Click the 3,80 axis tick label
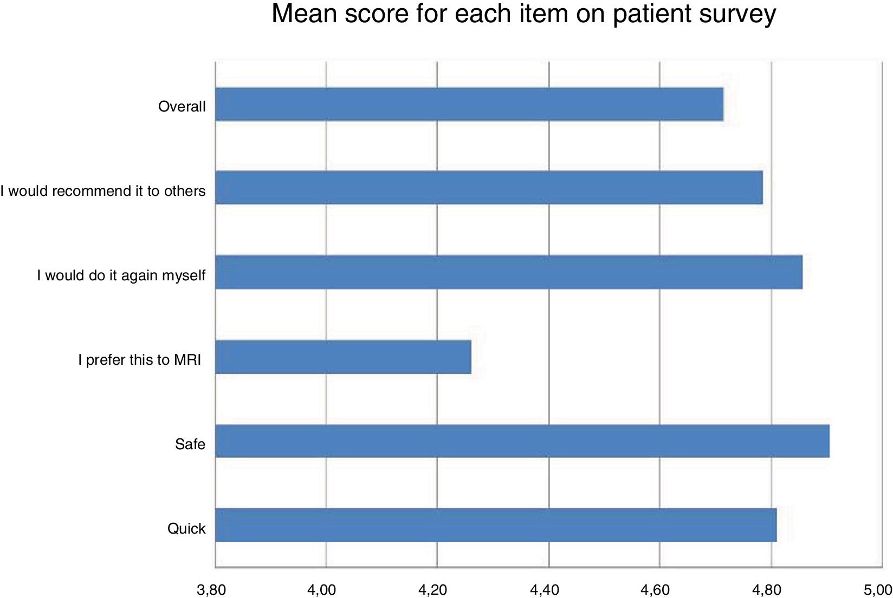This screenshot has width=893, height=598. click(211, 590)
